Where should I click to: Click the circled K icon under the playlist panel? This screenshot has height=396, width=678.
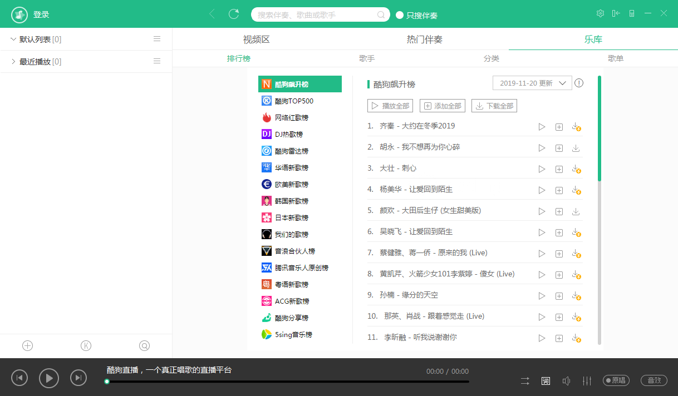pos(86,346)
